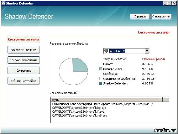Open the Сохранить section
This screenshot has width=178, height=134.
23,71
